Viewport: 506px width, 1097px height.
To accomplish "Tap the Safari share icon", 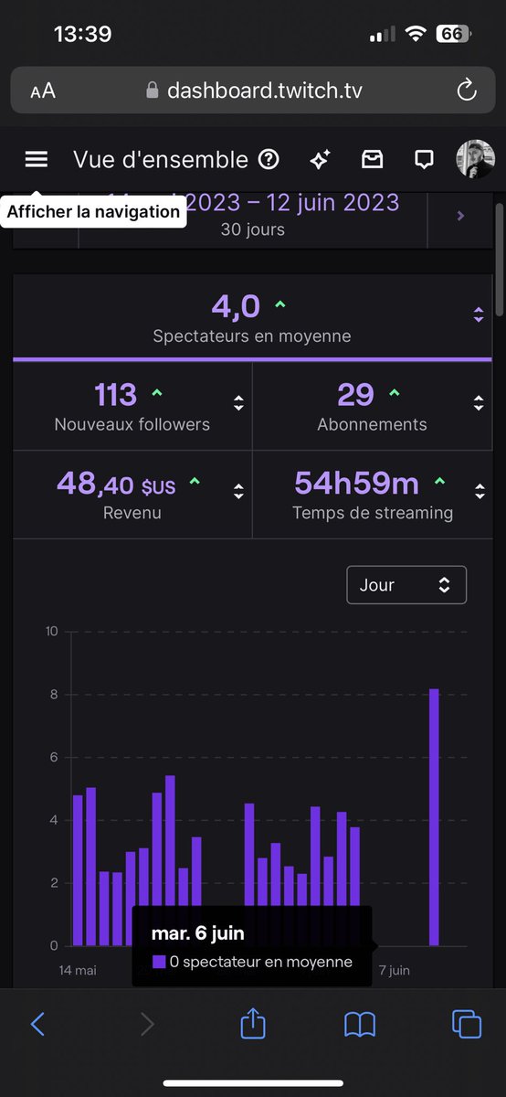I will 252,1023.
